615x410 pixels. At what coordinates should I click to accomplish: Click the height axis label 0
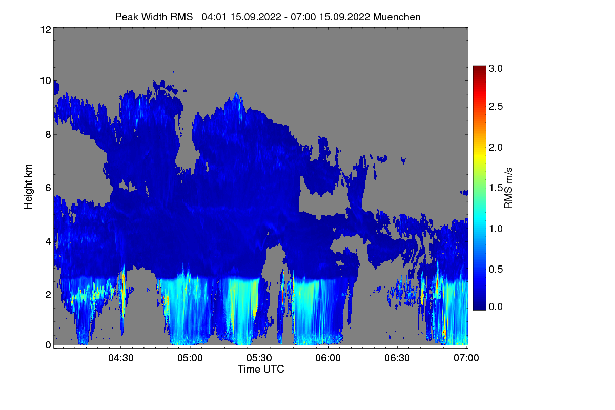[x=48, y=345]
